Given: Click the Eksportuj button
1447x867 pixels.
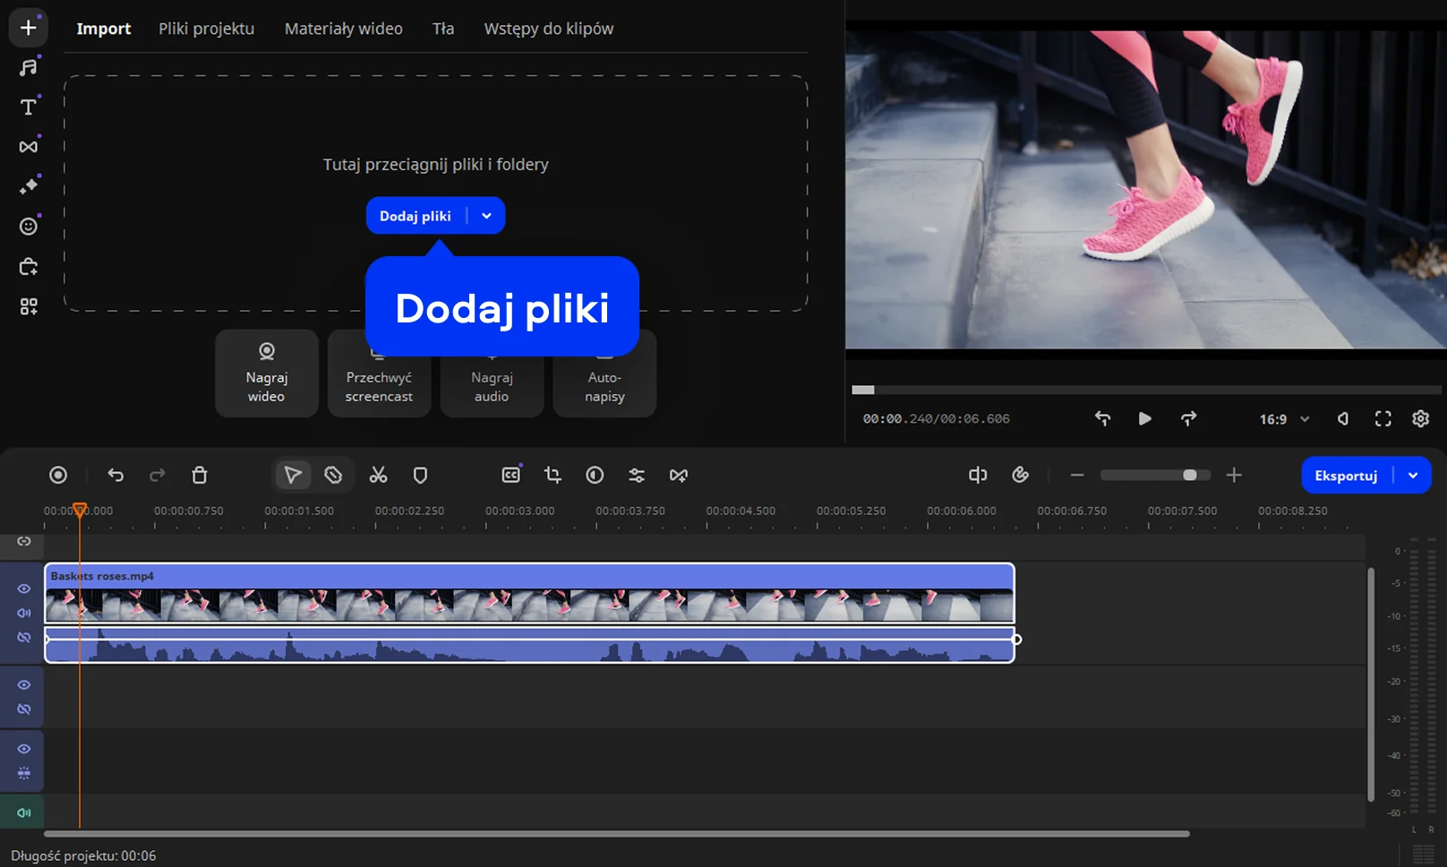Looking at the screenshot, I should (1345, 476).
